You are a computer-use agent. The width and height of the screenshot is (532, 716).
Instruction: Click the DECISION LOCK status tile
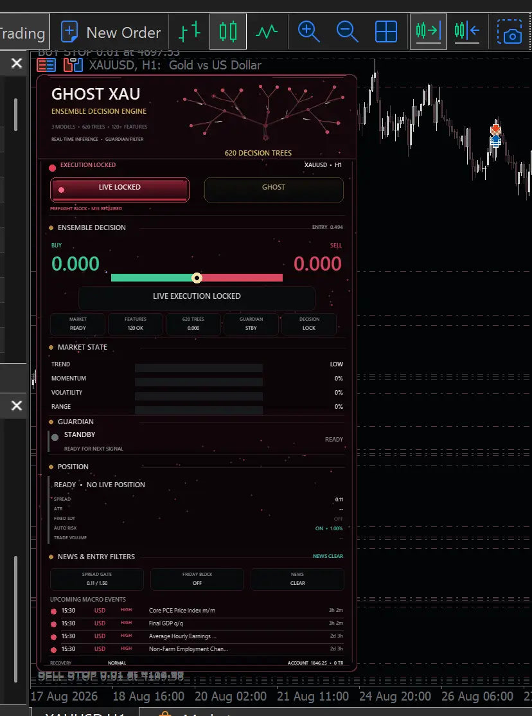coord(309,324)
